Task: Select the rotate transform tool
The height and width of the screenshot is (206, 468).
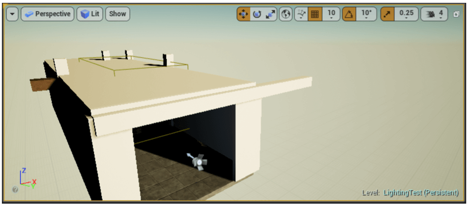Action: pyautogui.click(x=257, y=14)
